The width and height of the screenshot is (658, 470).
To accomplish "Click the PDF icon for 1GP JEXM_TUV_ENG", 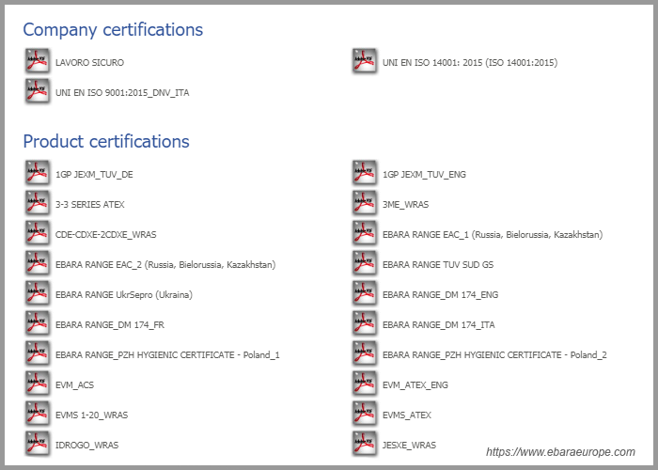I will point(365,173).
